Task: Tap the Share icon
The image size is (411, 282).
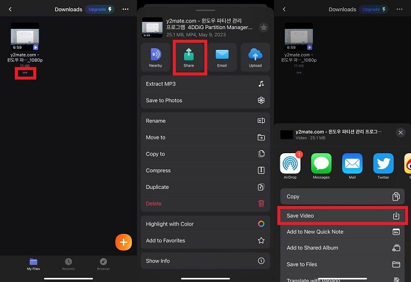Action: coord(189,58)
